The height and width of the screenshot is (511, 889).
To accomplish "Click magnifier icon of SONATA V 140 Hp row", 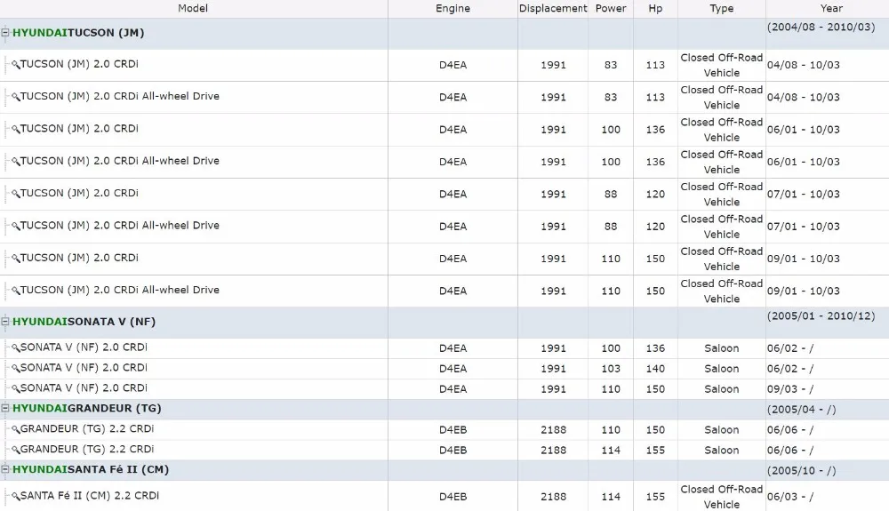I will 16,369.
